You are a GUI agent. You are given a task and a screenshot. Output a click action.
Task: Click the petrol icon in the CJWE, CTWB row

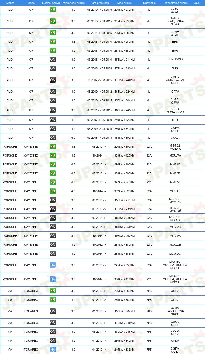tap(53, 33)
